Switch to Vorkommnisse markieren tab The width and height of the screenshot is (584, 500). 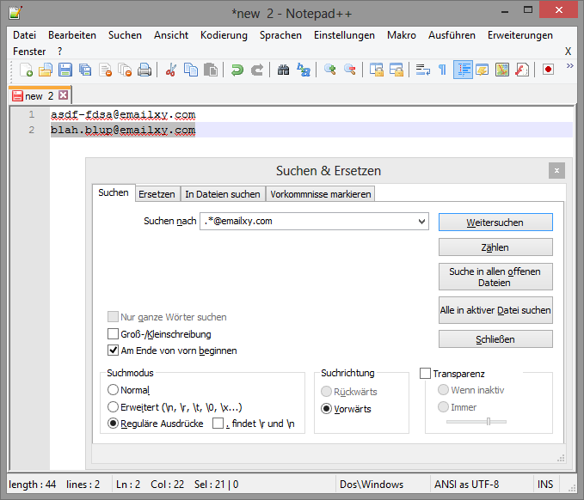tap(321, 194)
